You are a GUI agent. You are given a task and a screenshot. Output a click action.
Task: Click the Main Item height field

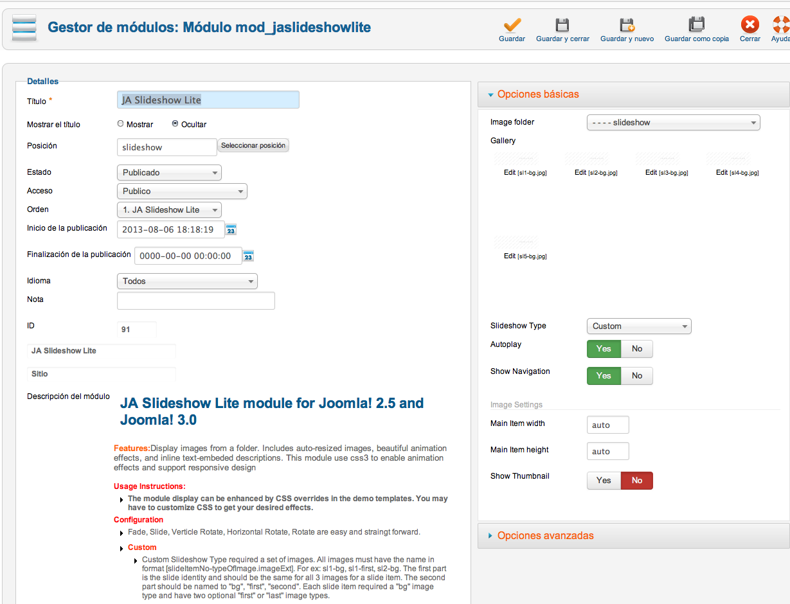(x=608, y=451)
